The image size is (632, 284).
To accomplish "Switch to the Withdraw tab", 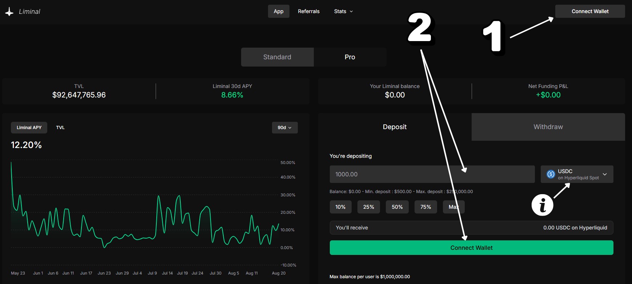I will click(x=548, y=127).
